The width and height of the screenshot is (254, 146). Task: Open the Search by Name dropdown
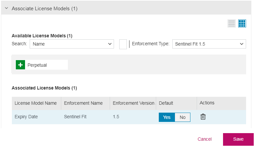[x=72, y=44]
